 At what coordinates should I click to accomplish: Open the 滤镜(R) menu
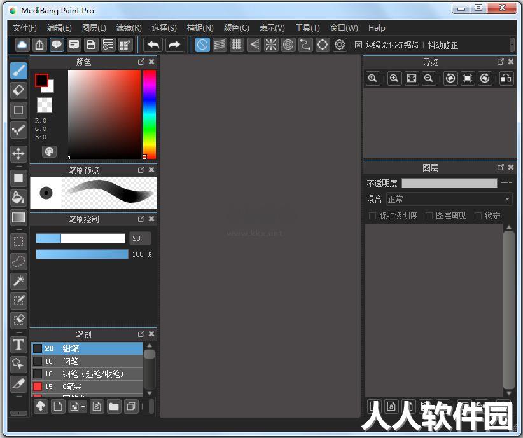[129, 28]
